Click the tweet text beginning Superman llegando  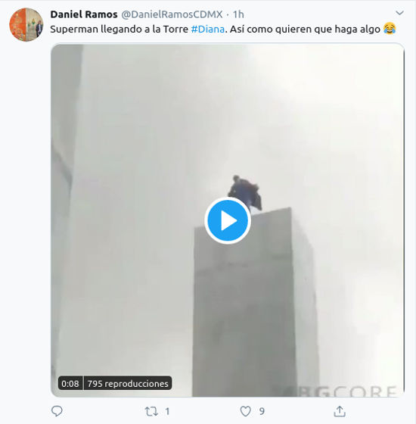click(223, 29)
